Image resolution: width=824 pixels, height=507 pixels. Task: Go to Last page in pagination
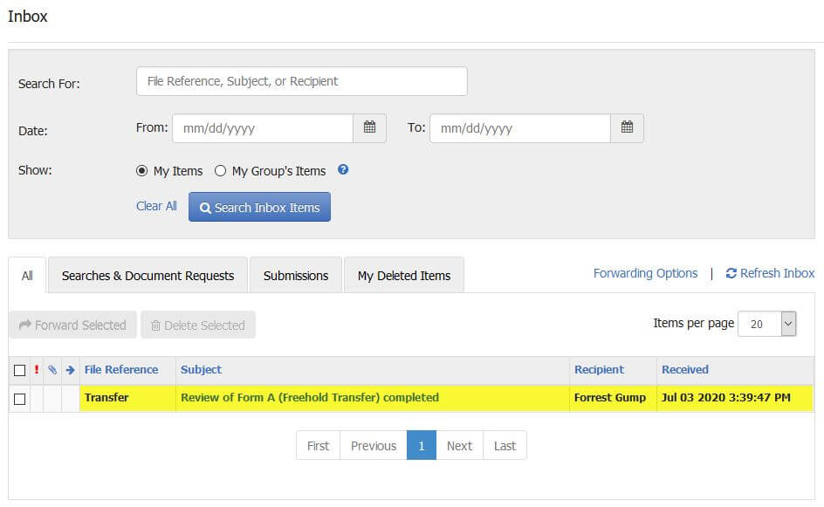(505, 445)
